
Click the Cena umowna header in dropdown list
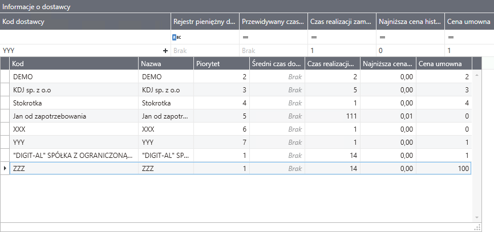[x=444, y=63]
